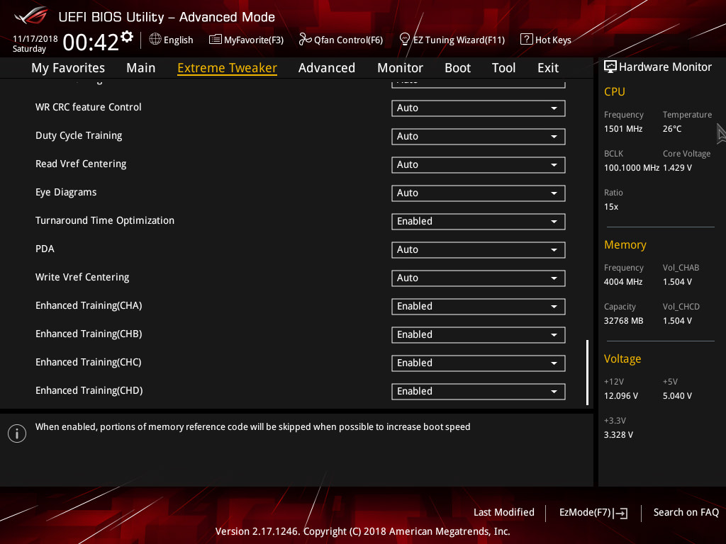The image size is (726, 544).
Task: Open the Exit tab
Action: (x=548, y=68)
